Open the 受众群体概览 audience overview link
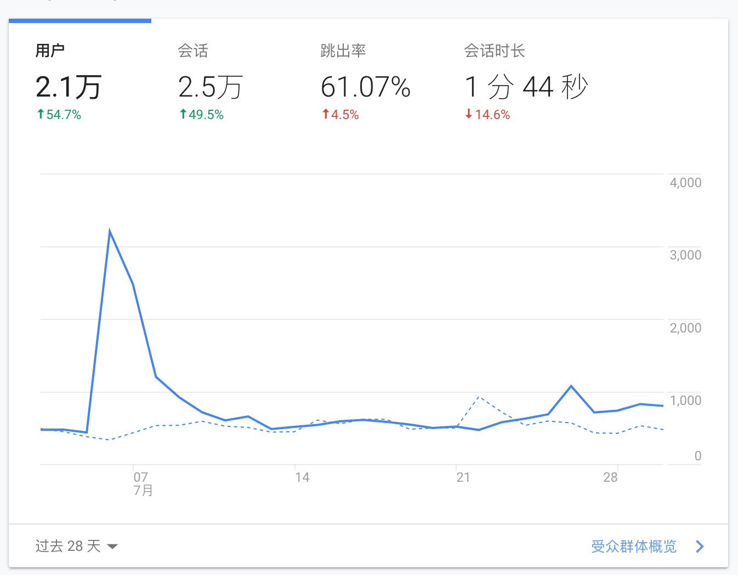 click(633, 546)
